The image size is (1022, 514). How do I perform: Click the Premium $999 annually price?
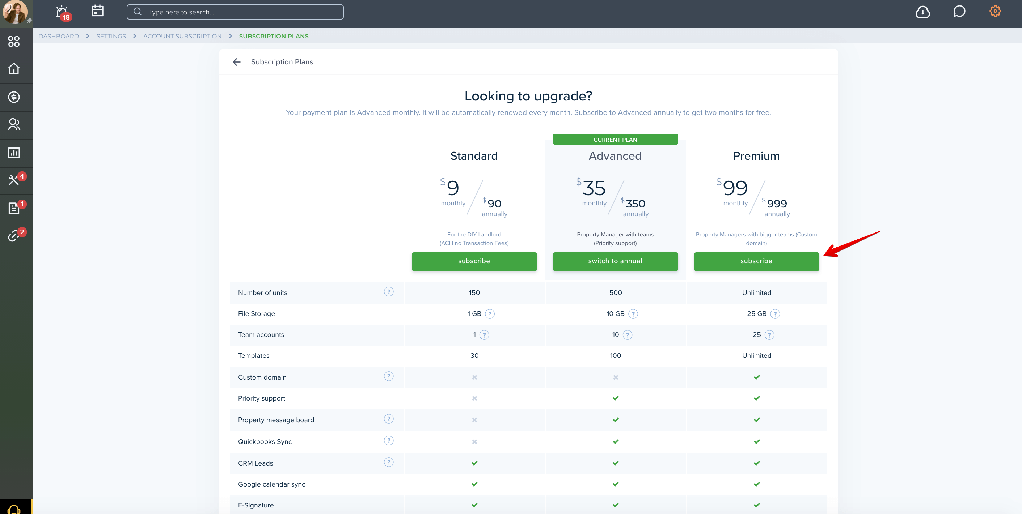(x=776, y=207)
